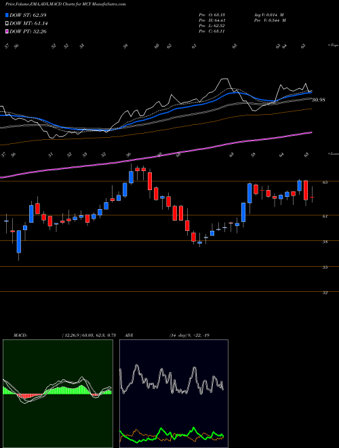Open the green MACD histogram panel
This screenshot has height=448, width=339.
pyautogui.click(x=58, y=394)
